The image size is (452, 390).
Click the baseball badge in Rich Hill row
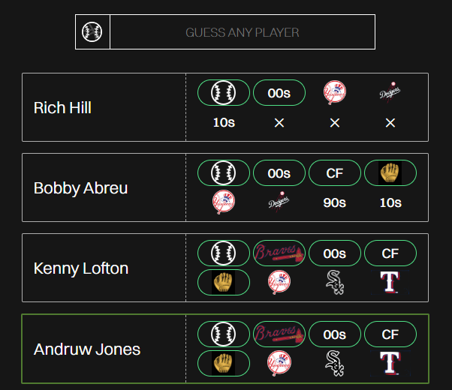pos(224,93)
